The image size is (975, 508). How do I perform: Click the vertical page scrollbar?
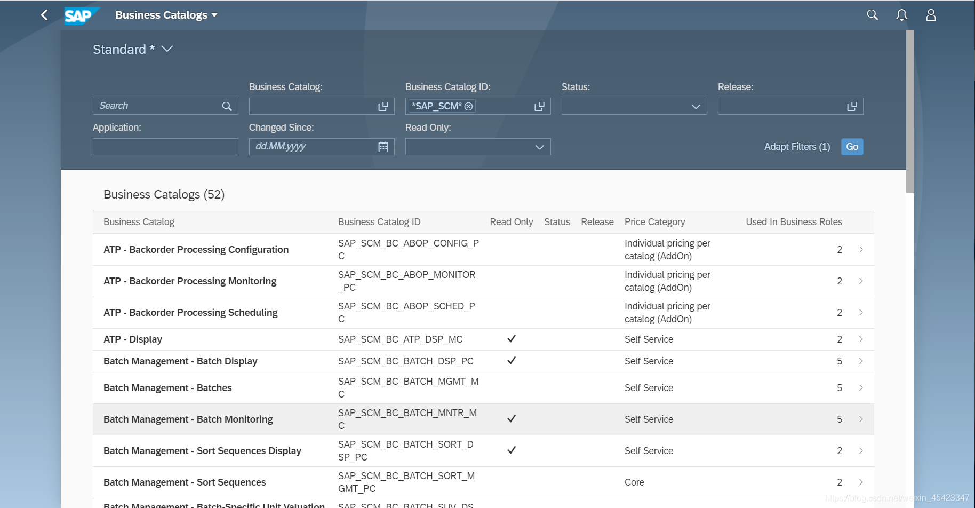(x=910, y=111)
